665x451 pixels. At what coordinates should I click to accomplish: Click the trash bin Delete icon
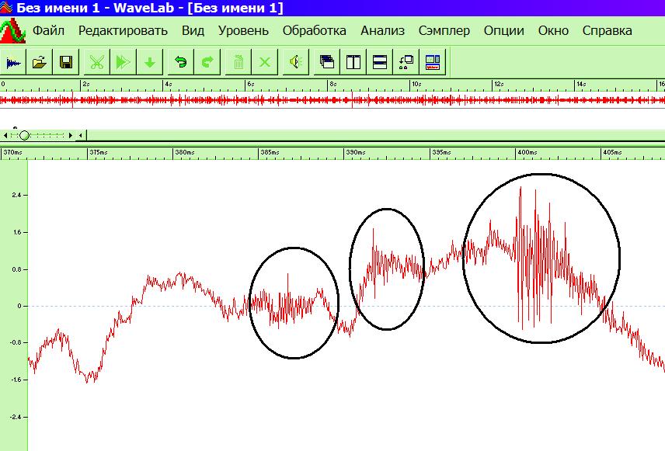tap(238, 62)
